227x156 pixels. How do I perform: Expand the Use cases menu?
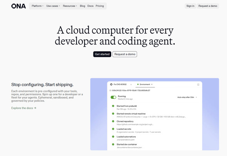pyautogui.click(x=53, y=6)
